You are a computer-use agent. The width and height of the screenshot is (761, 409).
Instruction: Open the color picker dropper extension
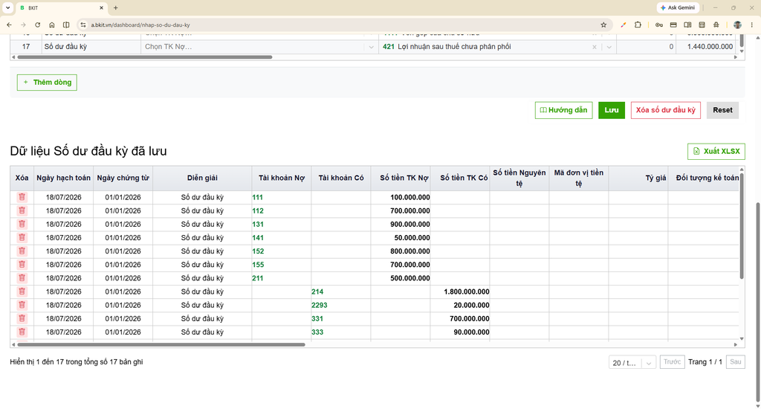pyautogui.click(x=624, y=25)
